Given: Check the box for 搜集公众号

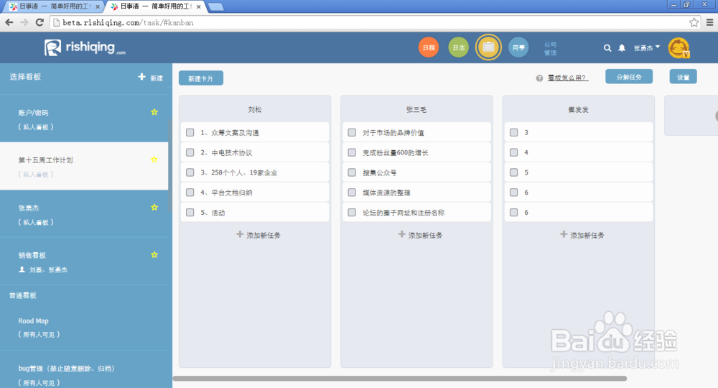Looking at the screenshot, I should 352,172.
